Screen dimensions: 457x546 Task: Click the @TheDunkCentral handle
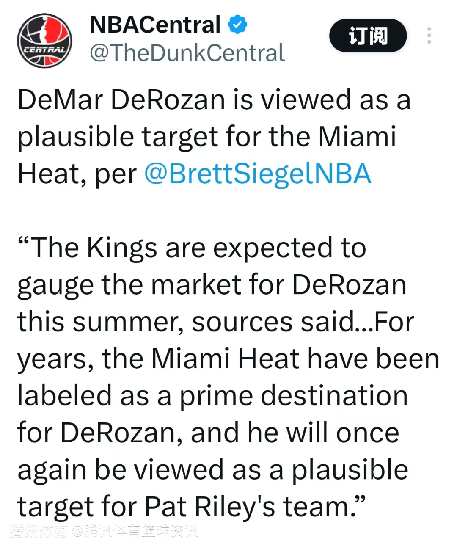click(187, 53)
